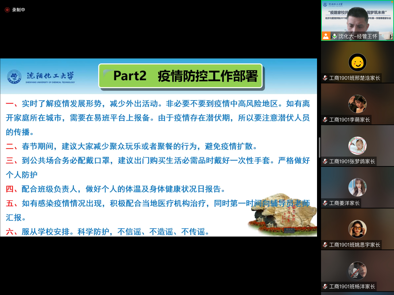Click the 沈阳化工大学 logo on the slide

pos(41,77)
